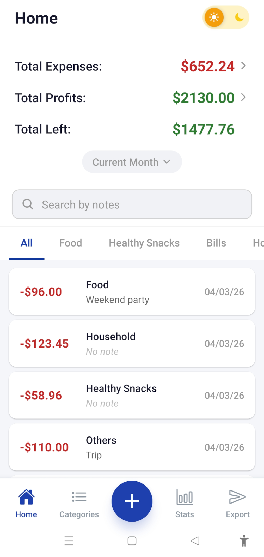
Task: Open the Household $123.45 expense entry
Action: pos(132,344)
